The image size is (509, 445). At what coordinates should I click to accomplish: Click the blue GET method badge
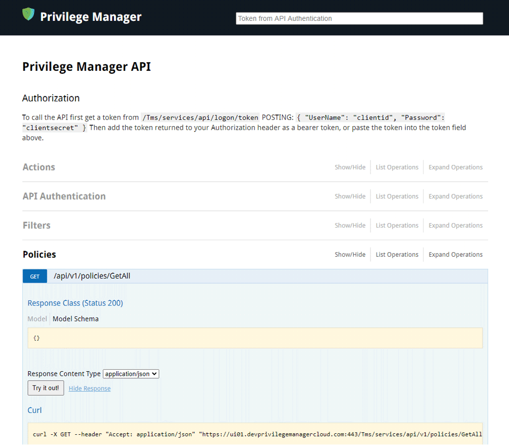point(35,276)
